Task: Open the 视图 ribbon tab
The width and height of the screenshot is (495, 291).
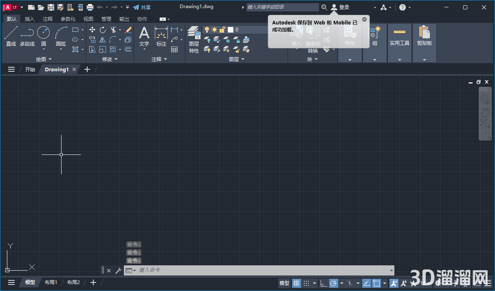Action: [x=88, y=19]
